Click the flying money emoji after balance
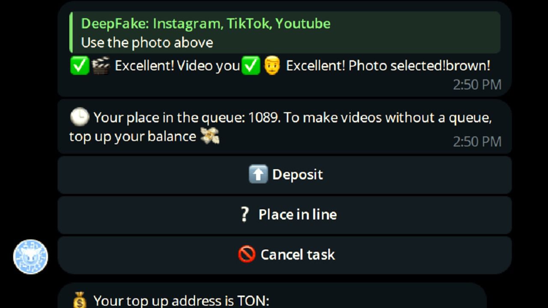Image resolution: width=548 pixels, height=308 pixels. tap(210, 136)
